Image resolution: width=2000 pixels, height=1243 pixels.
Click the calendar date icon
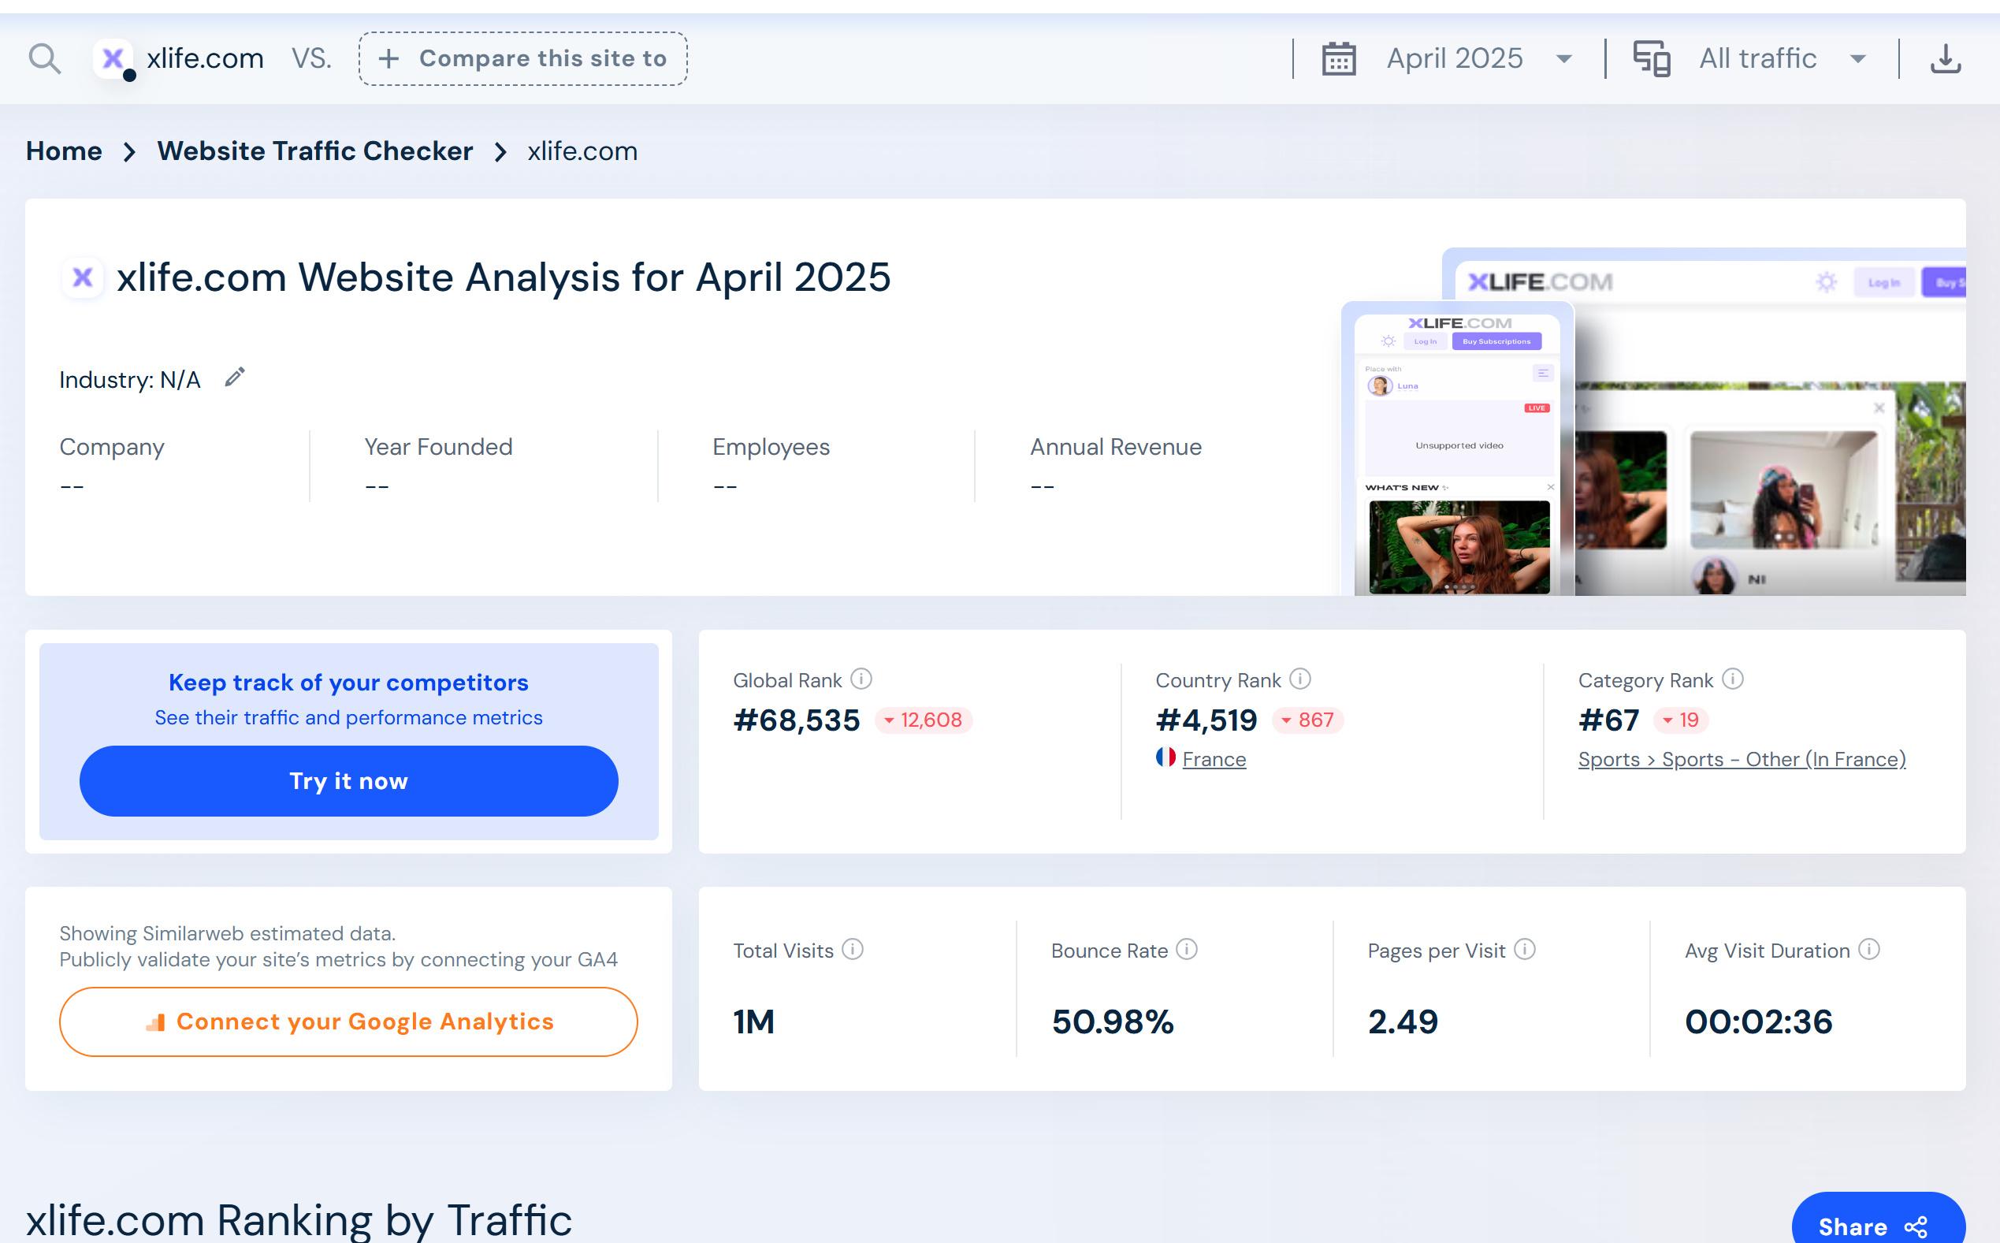point(1339,58)
